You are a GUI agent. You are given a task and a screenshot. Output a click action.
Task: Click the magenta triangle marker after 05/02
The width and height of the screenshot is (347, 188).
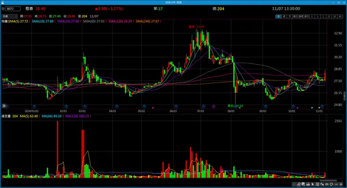coord(153,108)
